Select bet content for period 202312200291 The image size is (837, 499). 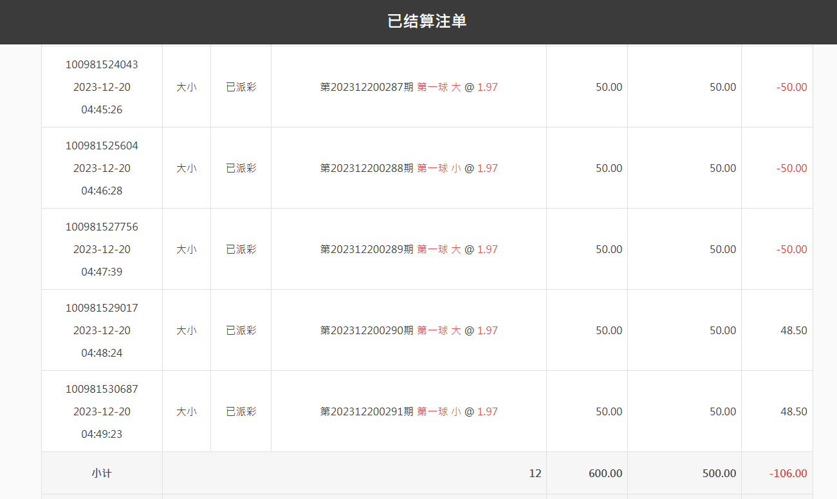[409, 411]
